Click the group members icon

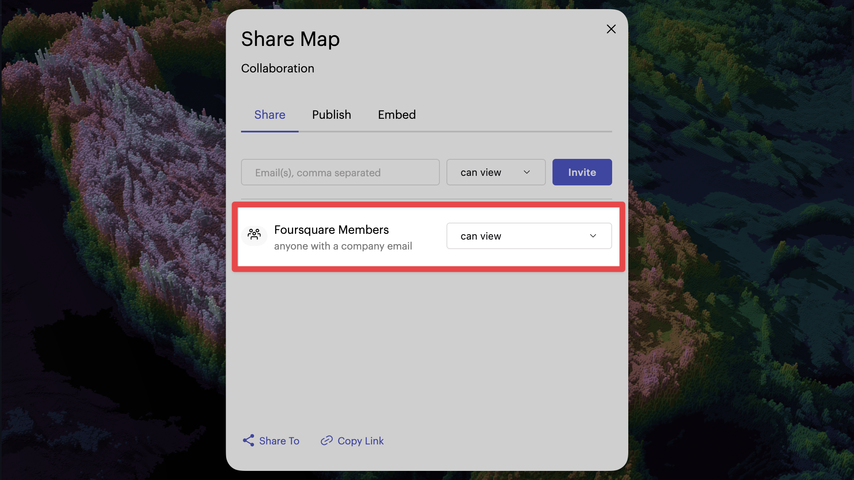[255, 235]
